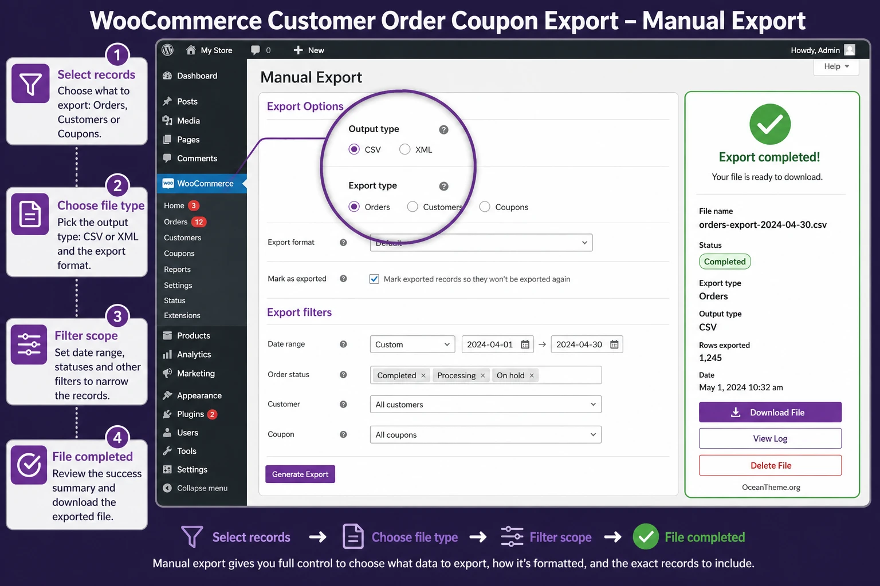
Task: Click help icon next to Export format
Action: (343, 243)
